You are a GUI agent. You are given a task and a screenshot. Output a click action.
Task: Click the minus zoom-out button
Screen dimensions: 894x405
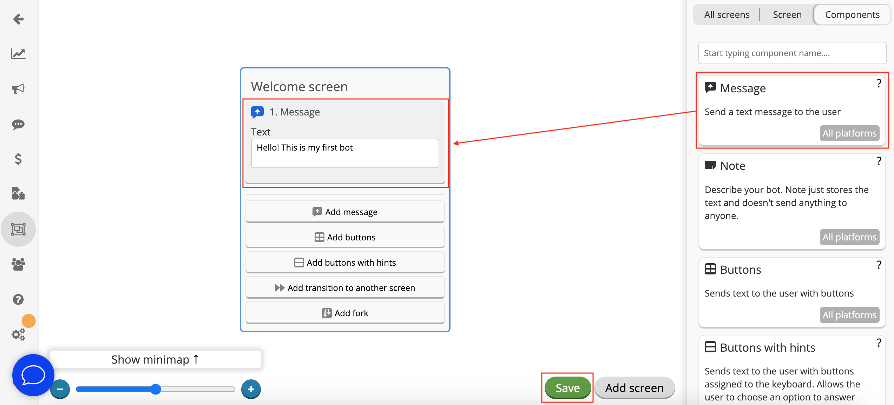pyautogui.click(x=60, y=389)
